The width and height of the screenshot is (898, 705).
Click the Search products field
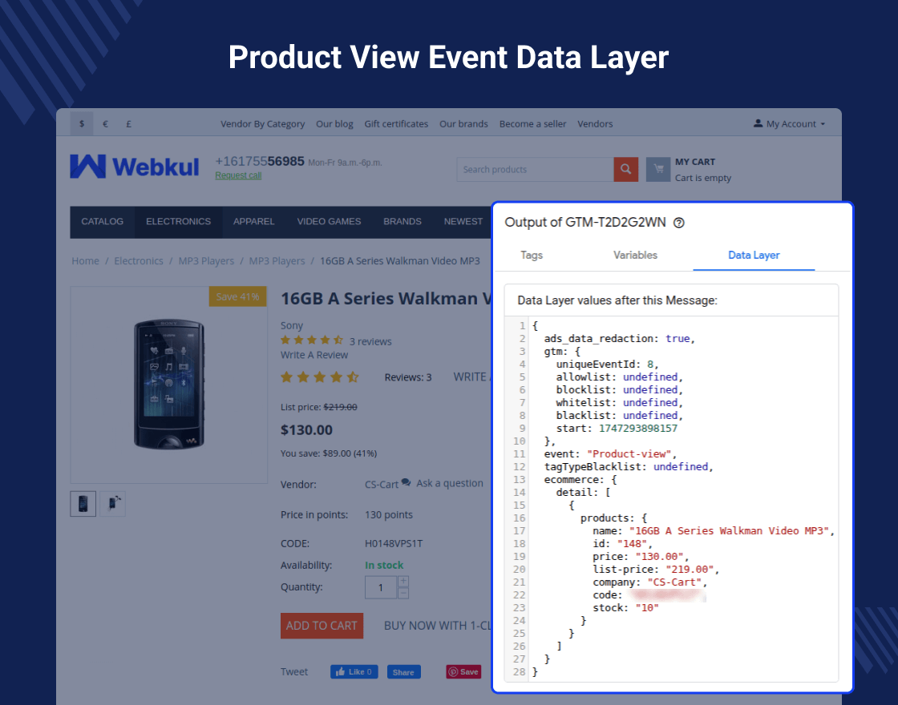535,169
